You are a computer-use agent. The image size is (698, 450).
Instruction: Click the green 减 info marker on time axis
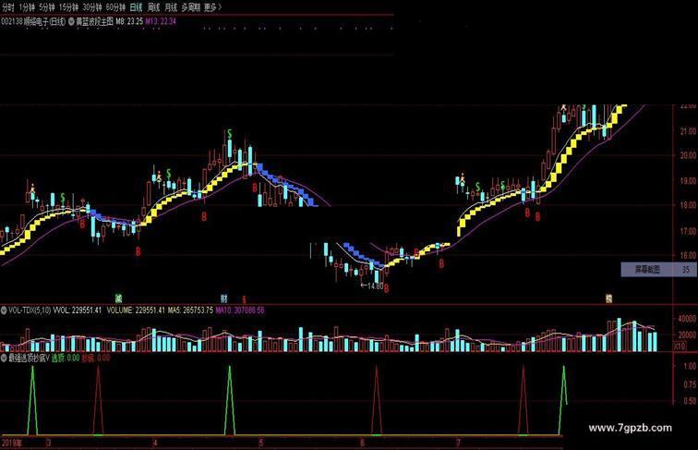118,298
